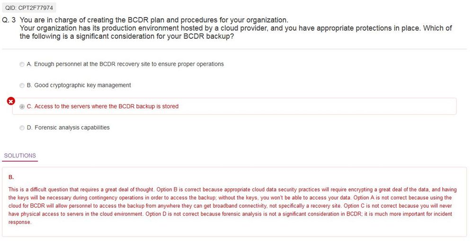The height and width of the screenshot is (241, 473).
Task: Click the 'Q. 3' question number
Action: [x=9, y=20]
